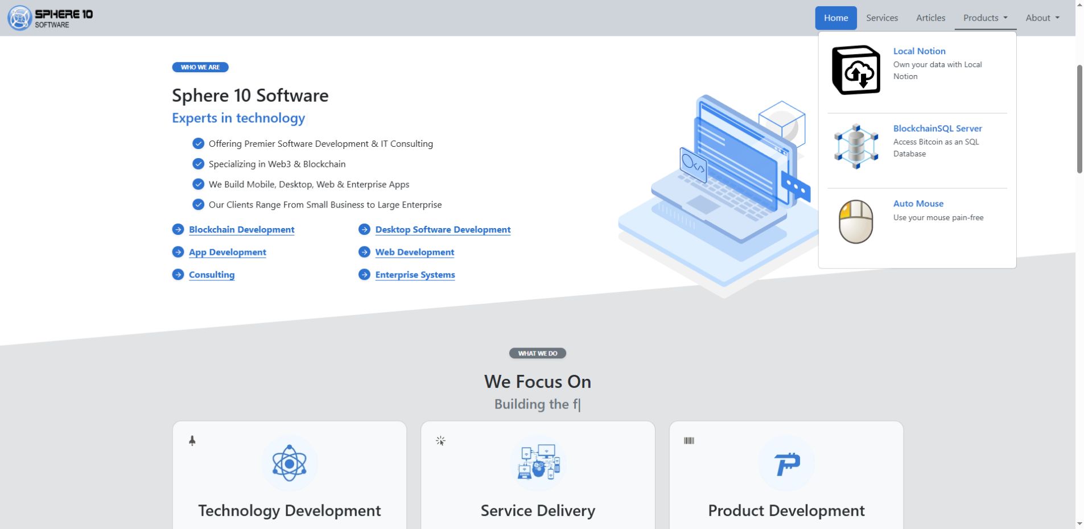Open the Desktop Software Development link
Viewport: 1084px width, 529px height.
pyautogui.click(x=443, y=230)
